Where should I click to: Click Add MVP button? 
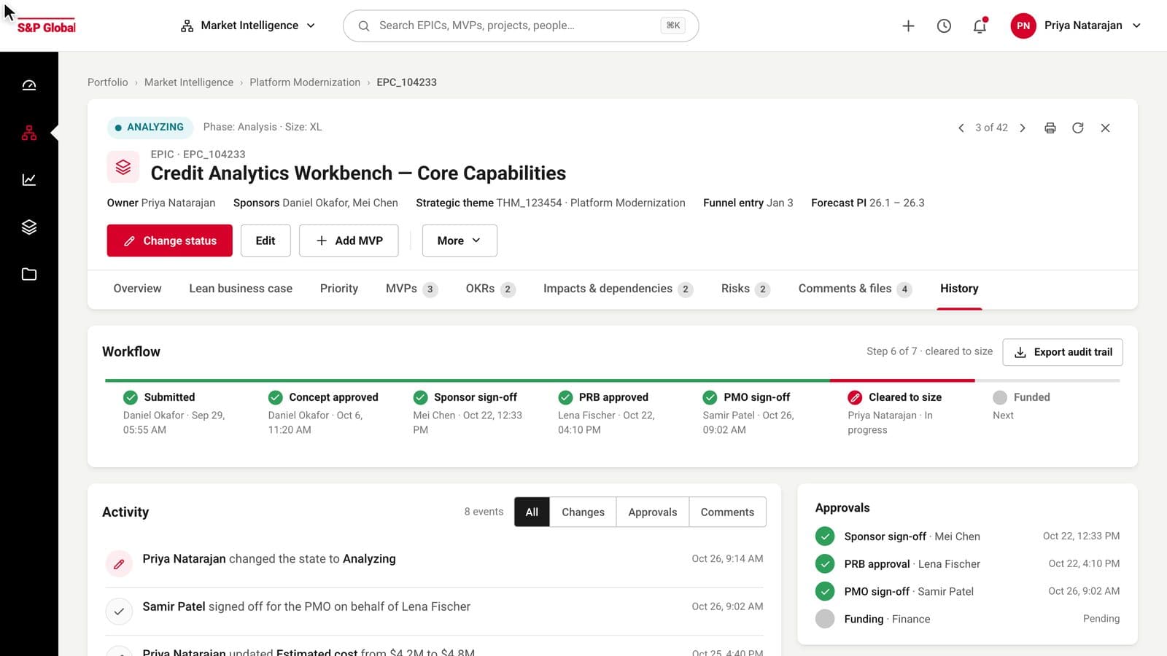click(x=349, y=241)
